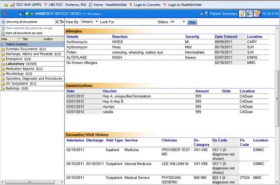This screenshot has height=185, width=280.
Task: Open the paper document icon in header
Action: (x=242, y=14)
